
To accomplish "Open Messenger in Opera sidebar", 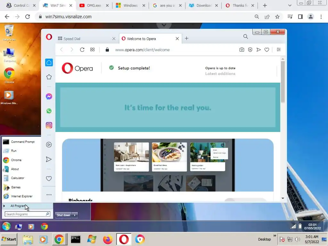I will (x=49, y=96).
